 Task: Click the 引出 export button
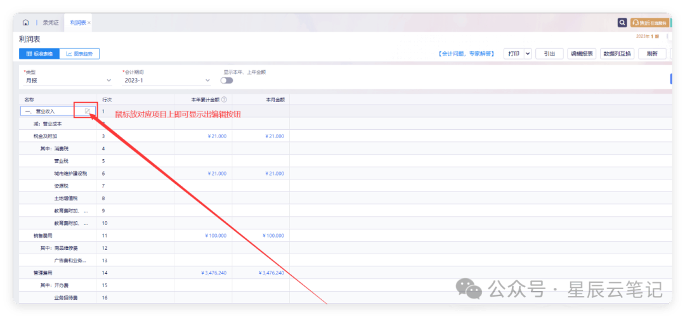549,54
